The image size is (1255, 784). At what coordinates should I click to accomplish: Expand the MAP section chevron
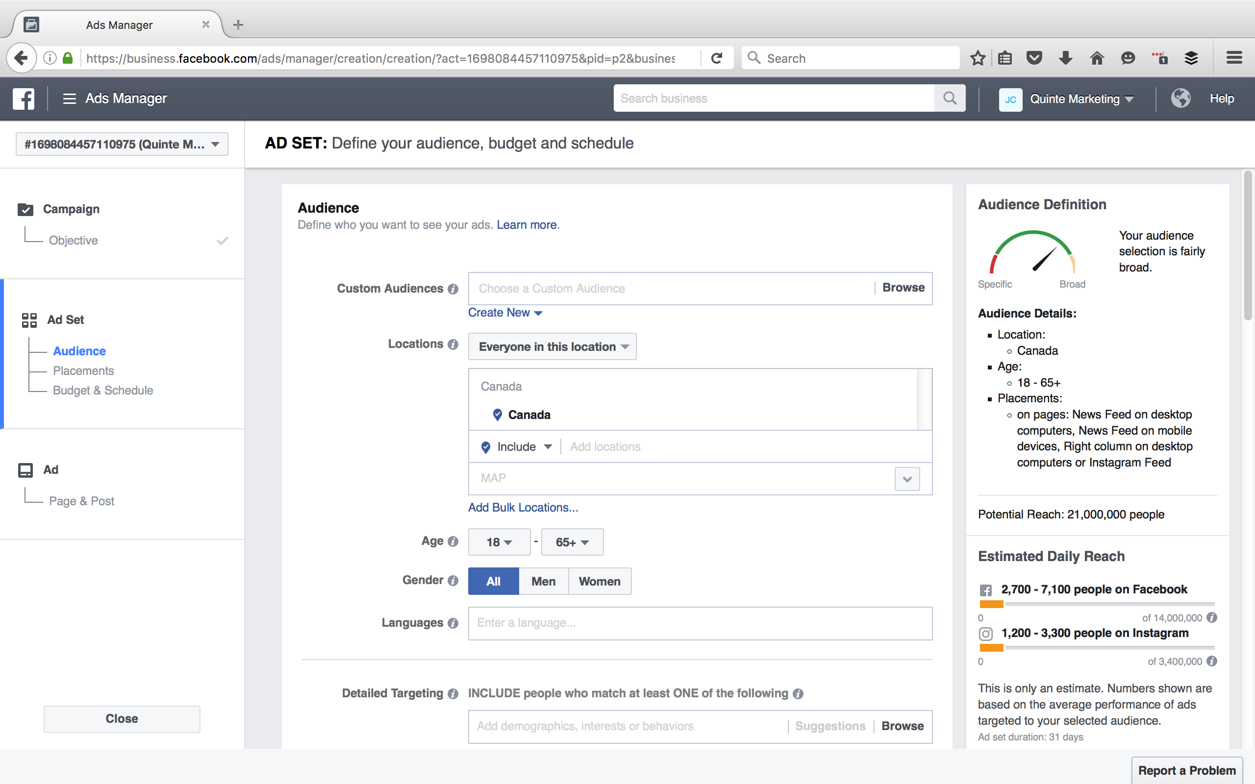[907, 479]
